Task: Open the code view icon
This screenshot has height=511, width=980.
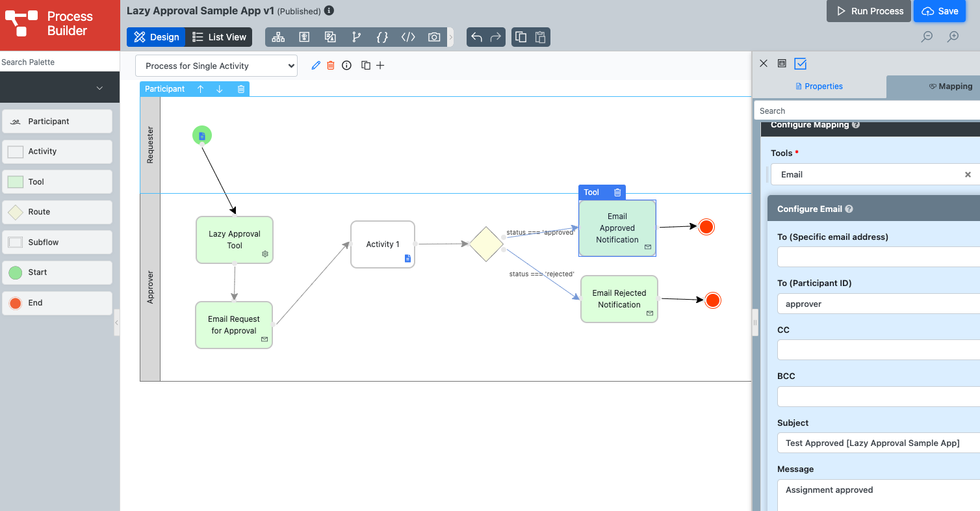Action: click(x=408, y=37)
